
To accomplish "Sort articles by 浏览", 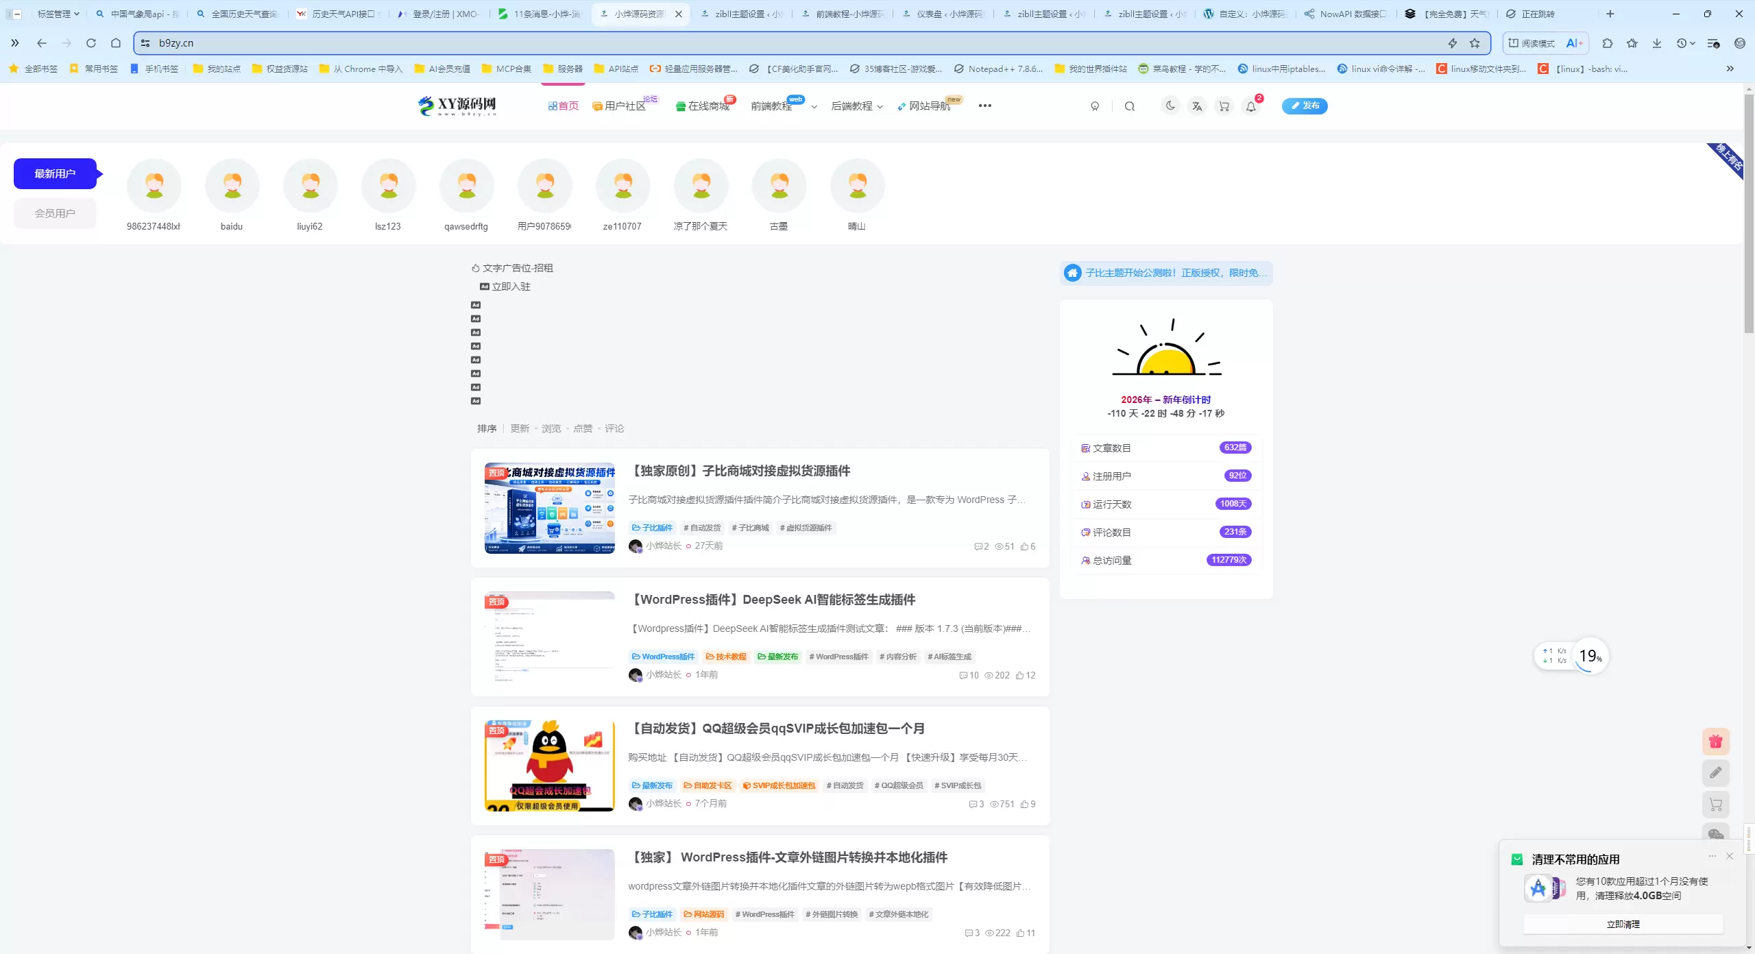I will pyautogui.click(x=551, y=428).
